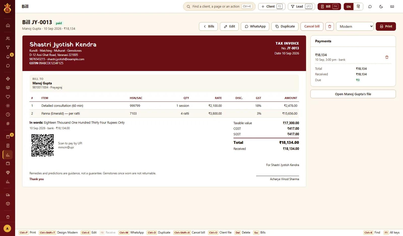Toggle dark mode with the moon icon
Image resolution: width=403 pixels, height=236 pixels.
click(381, 7)
